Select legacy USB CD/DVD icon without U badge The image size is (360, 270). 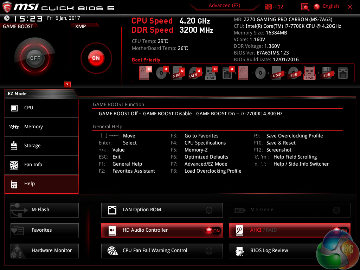(294, 73)
